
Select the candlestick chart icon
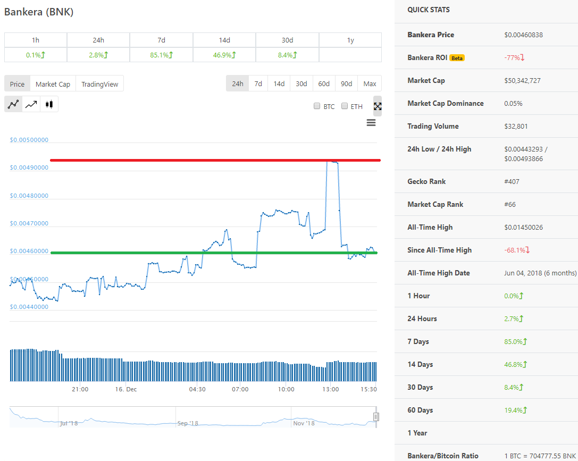click(49, 104)
